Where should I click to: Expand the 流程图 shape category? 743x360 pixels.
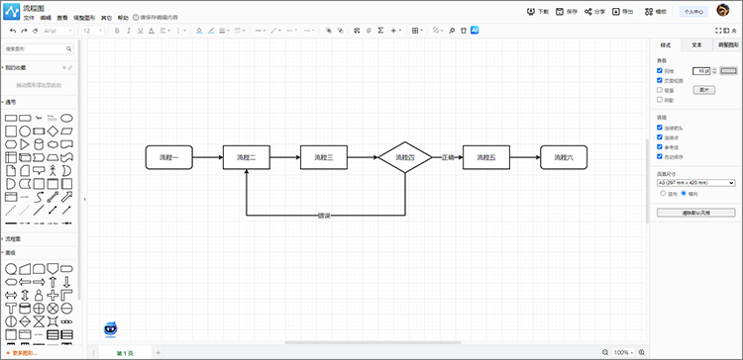coord(13,239)
